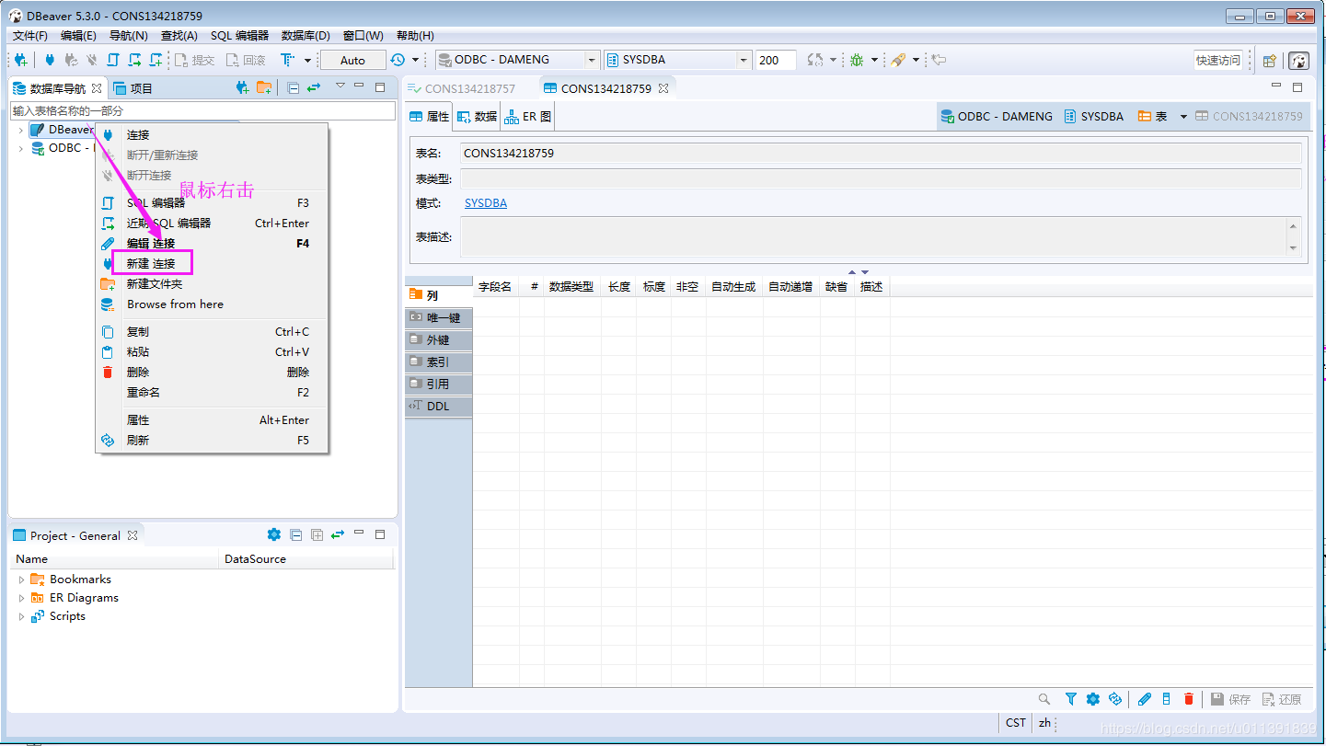Viewport: 1326px width, 746px height.
Task: Click the edit pencil icon at bottom
Action: 1145,699
